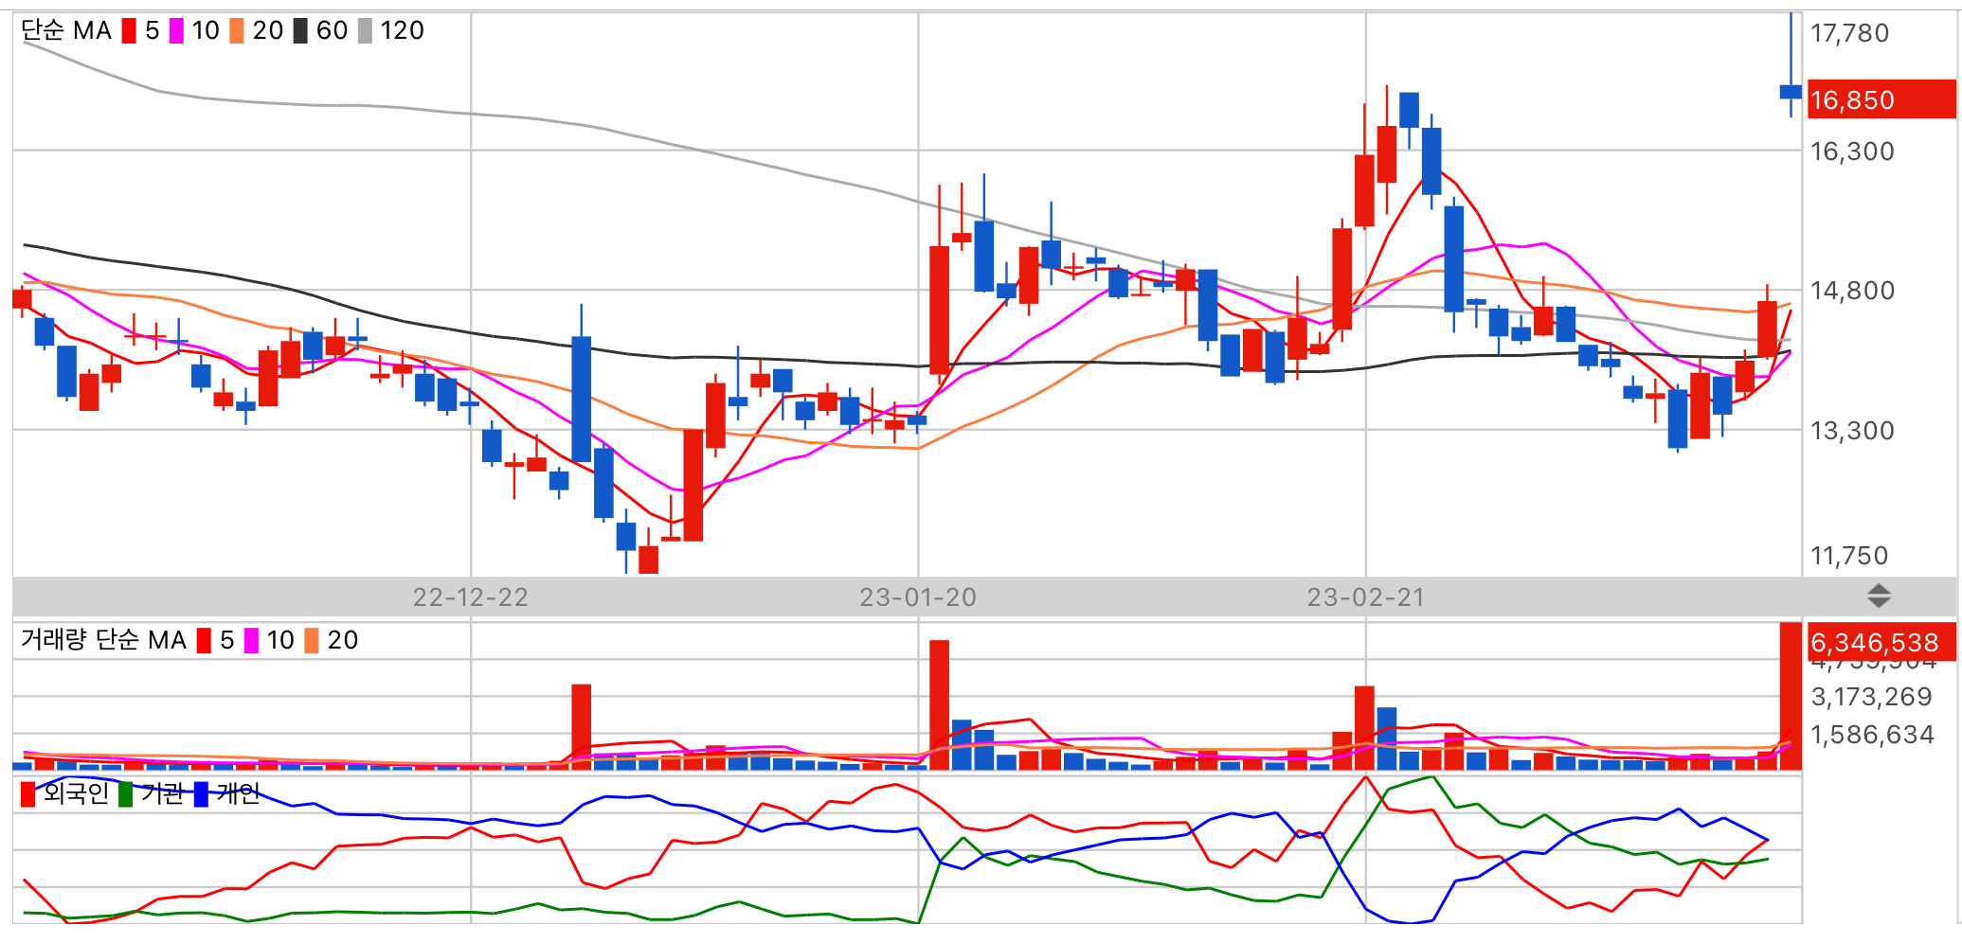Click the tallest red volume bar at far right

pyautogui.click(x=1791, y=696)
